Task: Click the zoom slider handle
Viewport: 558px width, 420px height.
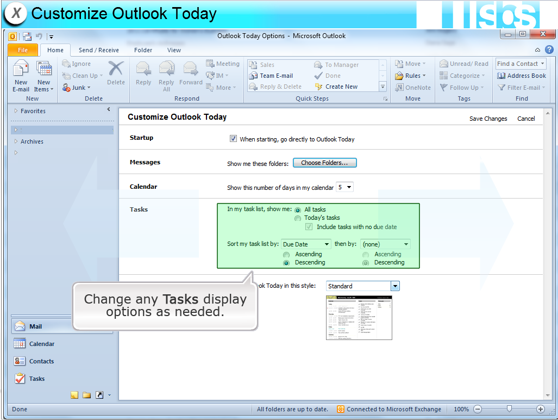Action: coord(509,409)
